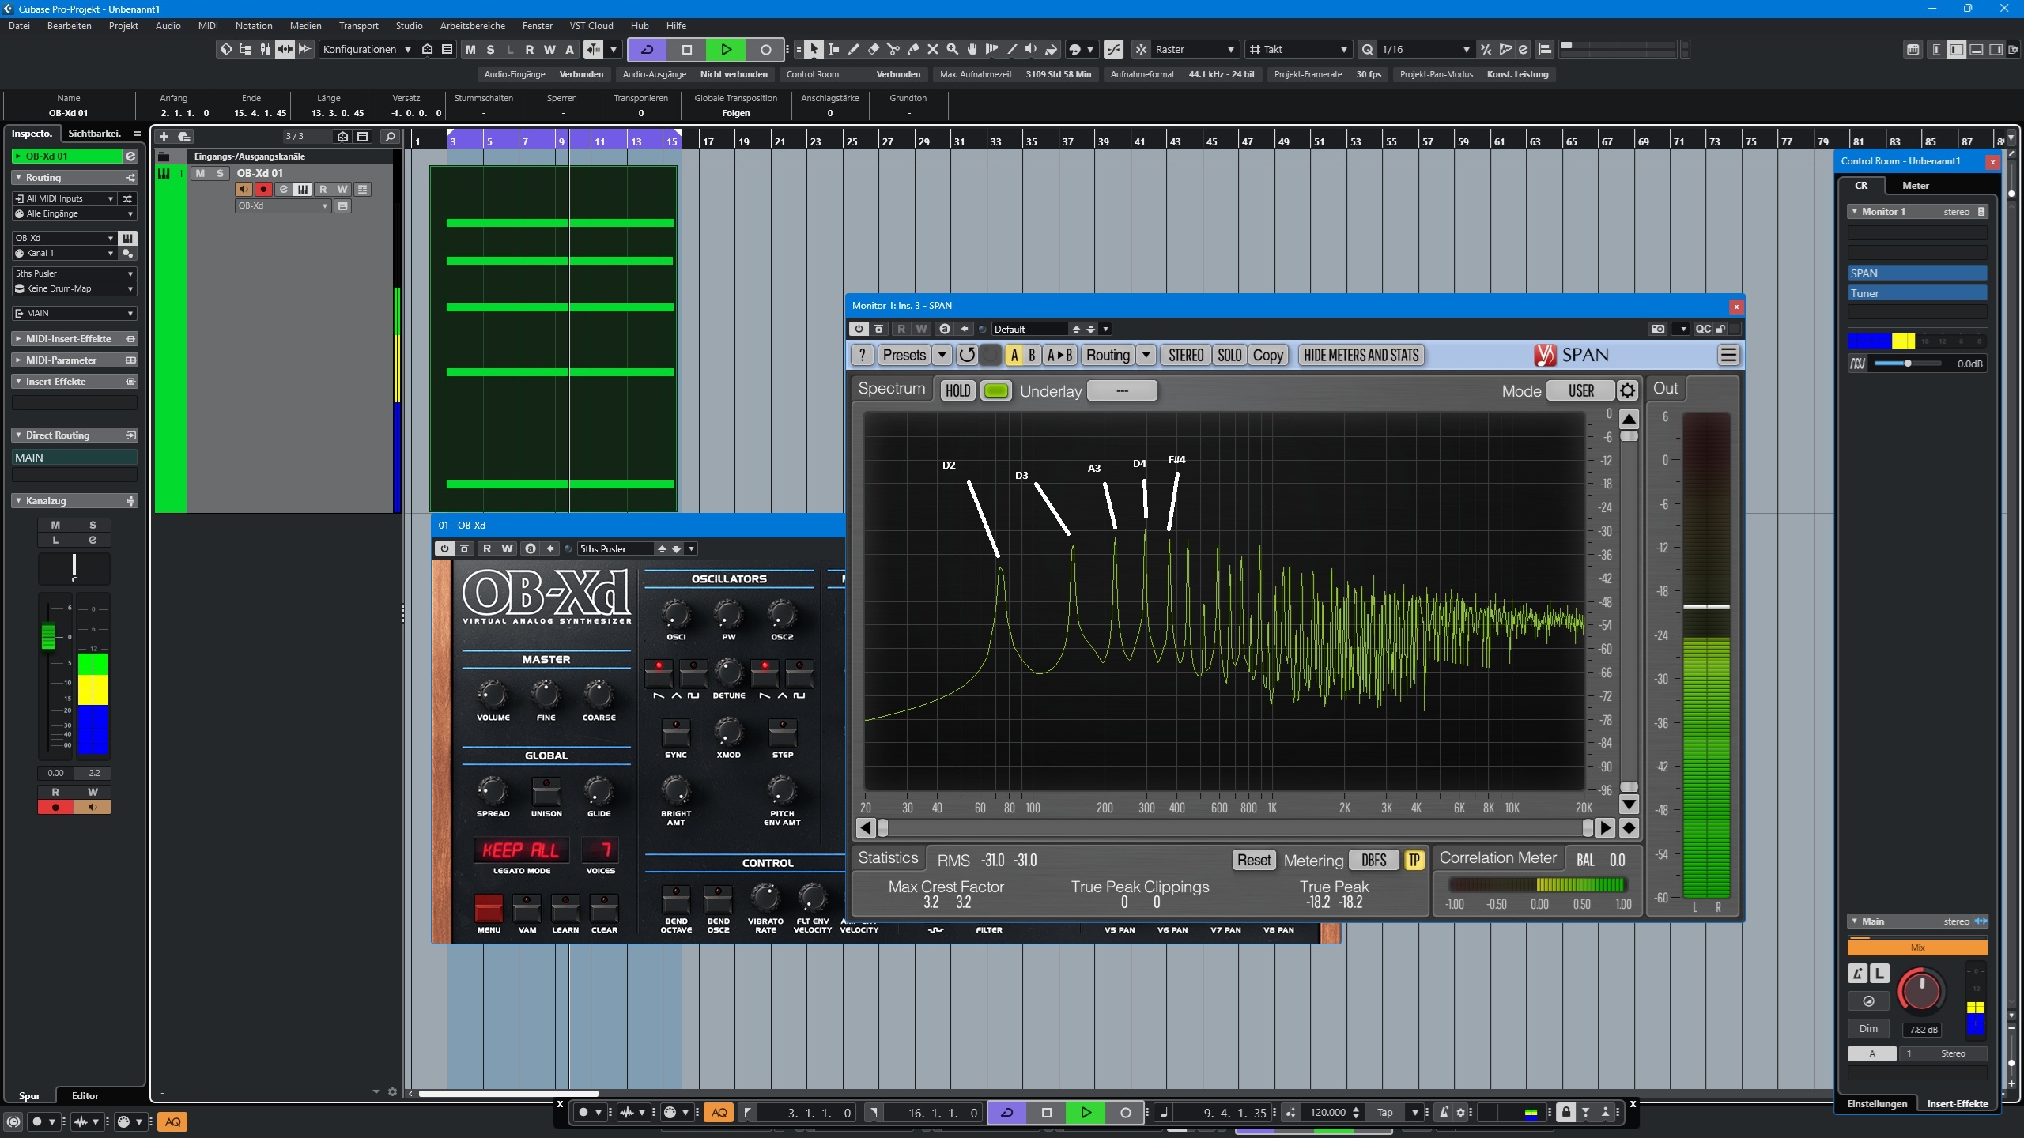The width and height of the screenshot is (2024, 1138).
Task: Select the Glue tool
Action: pyautogui.click(x=912, y=50)
